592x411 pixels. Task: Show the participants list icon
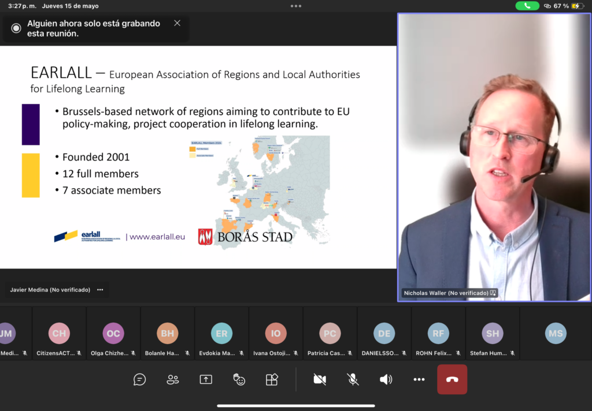coord(172,379)
